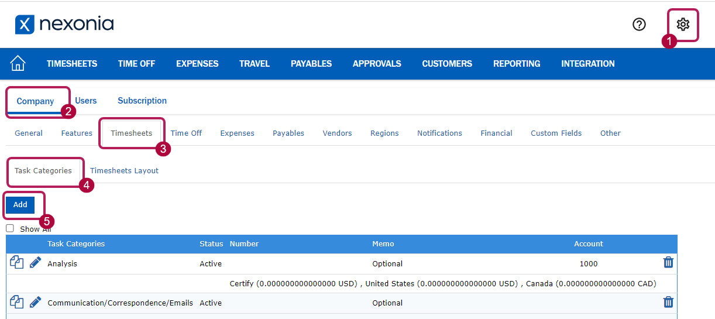Click the Memo column header
This screenshot has height=319, width=715.
(383, 244)
